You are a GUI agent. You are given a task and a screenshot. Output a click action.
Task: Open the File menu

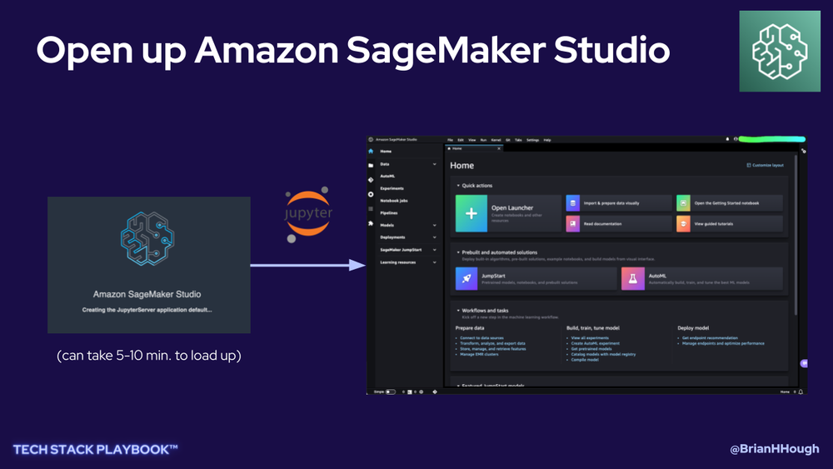click(x=450, y=140)
